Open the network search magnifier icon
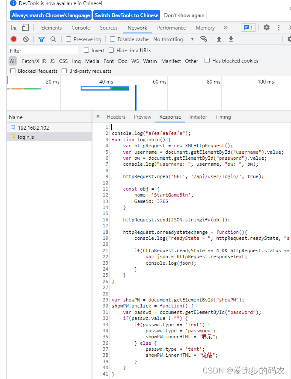 pos(53,39)
